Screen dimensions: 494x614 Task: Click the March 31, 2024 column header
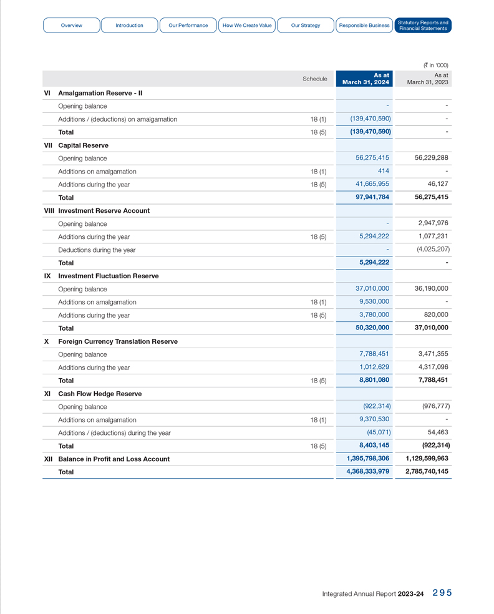click(366, 79)
